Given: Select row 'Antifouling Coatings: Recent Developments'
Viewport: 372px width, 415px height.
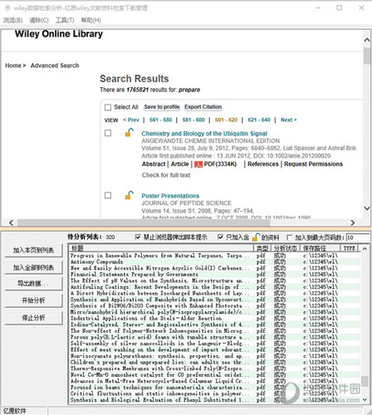Looking at the screenshot, I should coord(214,287).
